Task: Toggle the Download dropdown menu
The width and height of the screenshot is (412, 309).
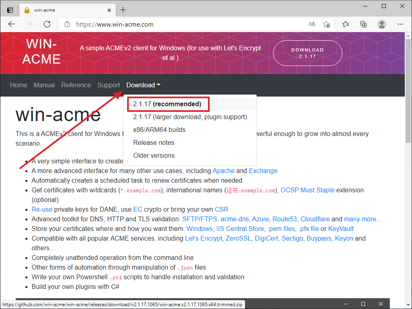Action: pyautogui.click(x=143, y=85)
